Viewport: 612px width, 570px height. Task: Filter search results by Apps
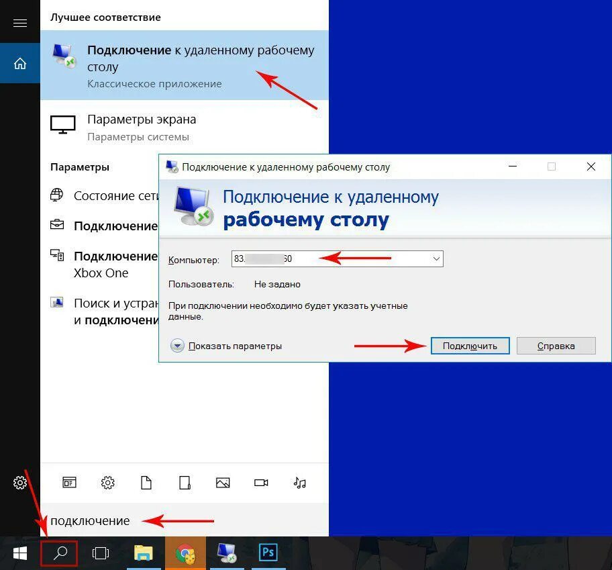(70, 483)
